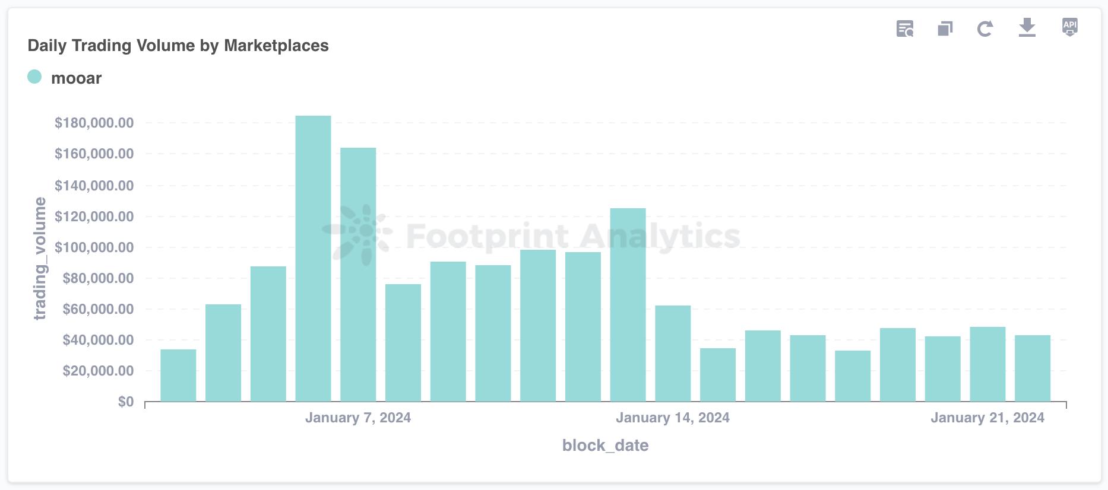Toggle the mooar legend series dot

[34, 77]
